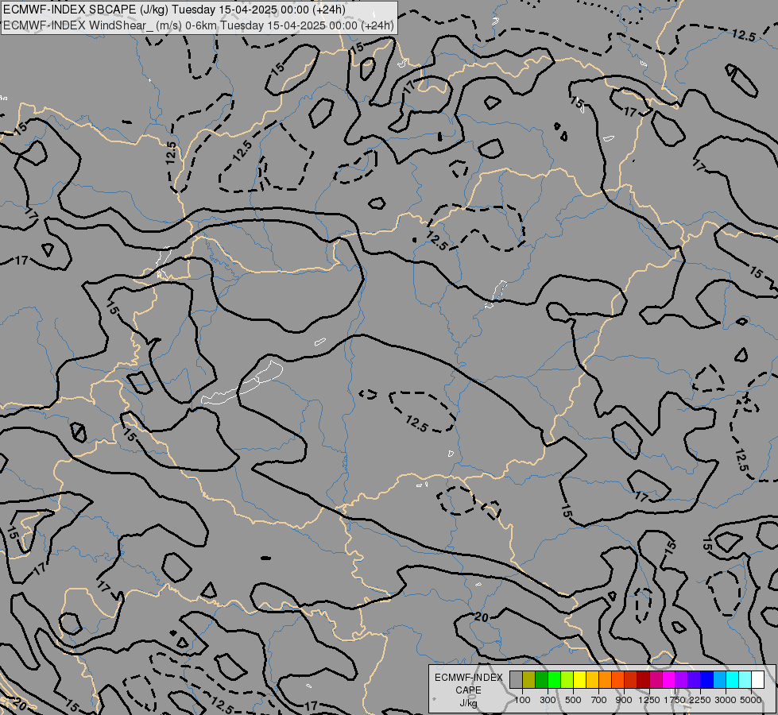This screenshot has width=778, height=715.
Task: Click the '900' legend scale value
Action: [624, 700]
